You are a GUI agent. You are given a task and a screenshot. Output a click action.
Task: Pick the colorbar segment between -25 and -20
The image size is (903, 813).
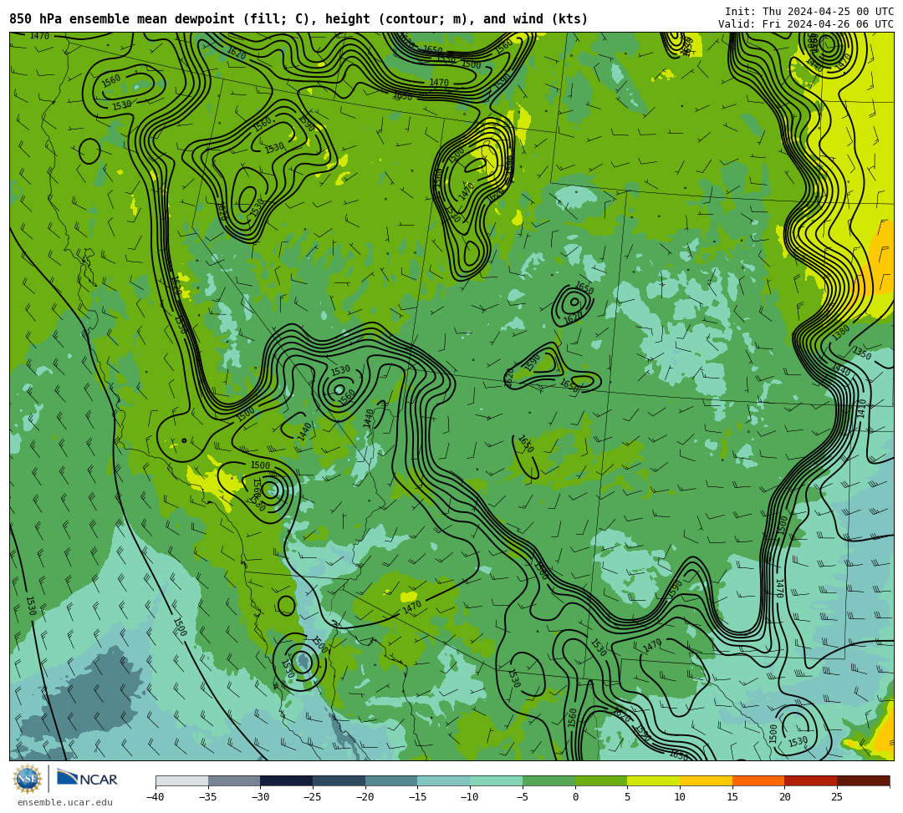pyautogui.click(x=339, y=780)
